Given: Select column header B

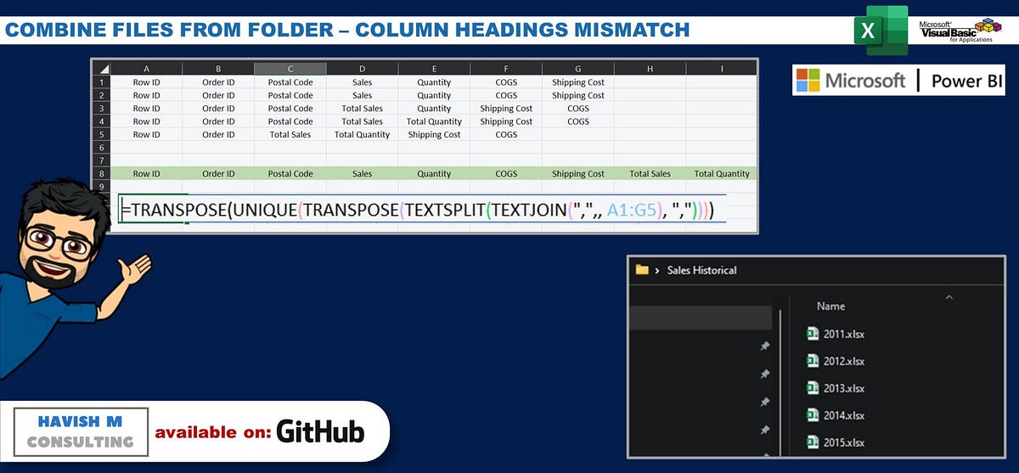Looking at the screenshot, I should point(218,69).
